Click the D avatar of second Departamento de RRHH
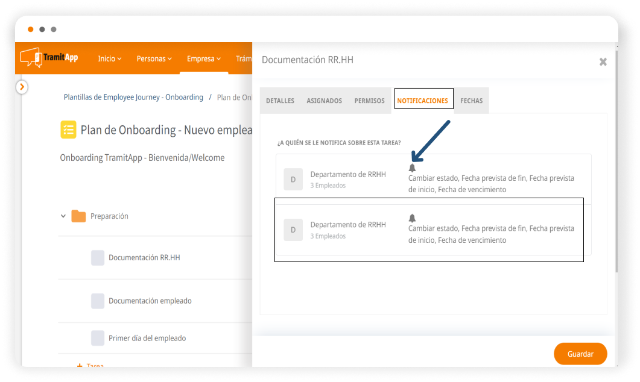The height and width of the screenshot is (382, 640). click(293, 230)
